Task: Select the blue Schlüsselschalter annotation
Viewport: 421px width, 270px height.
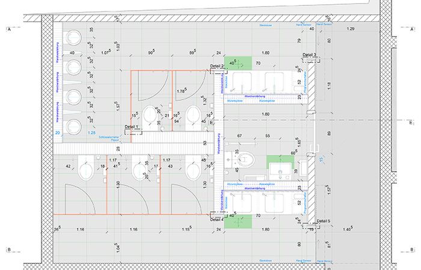Action: [109, 136]
